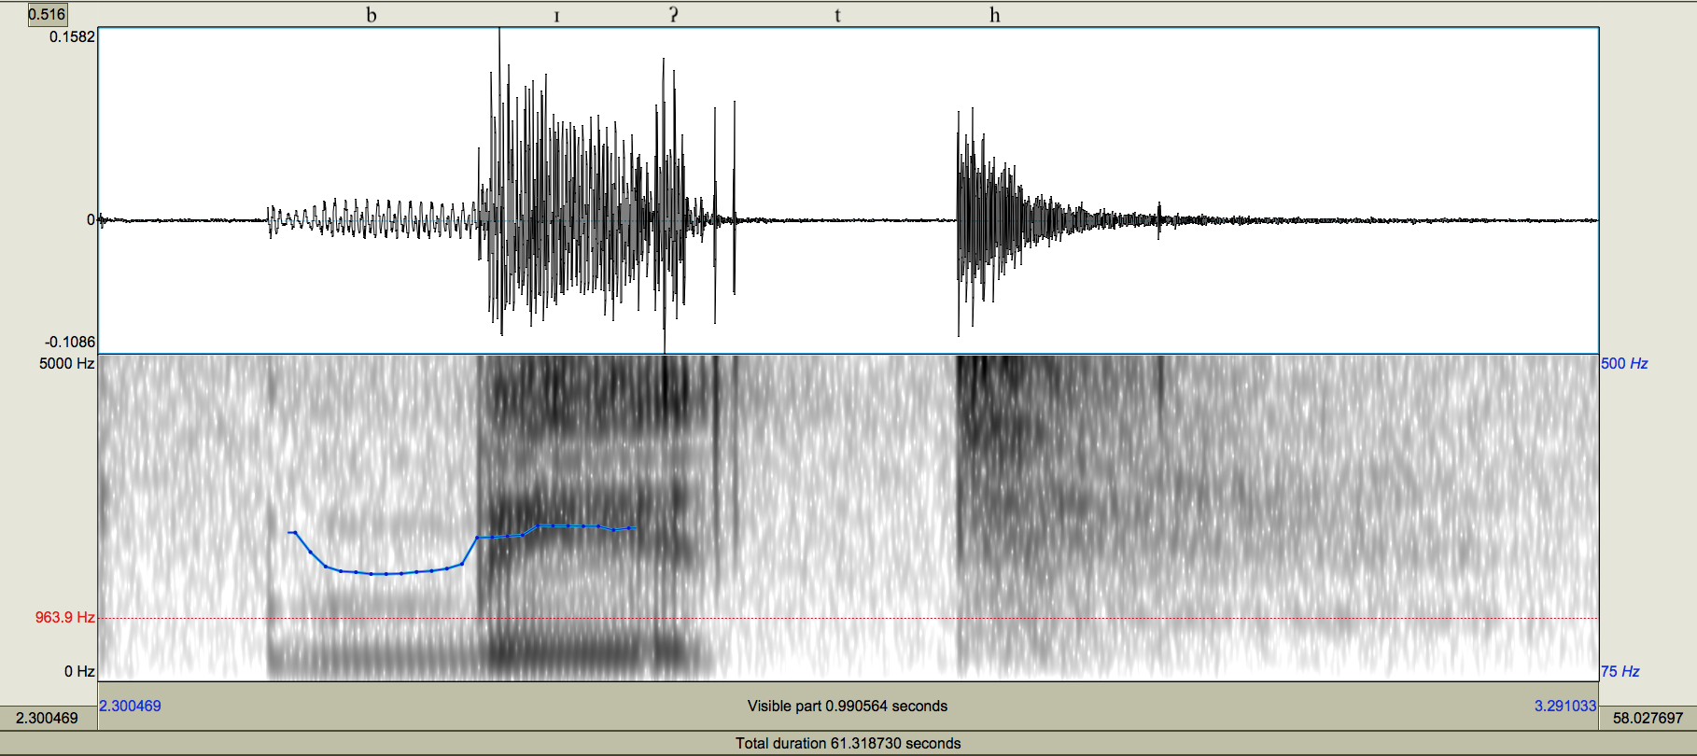Screen dimensions: 1697x756
Task: Click the 0.1582 waveform maximum amplitude value
Action: coord(72,36)
